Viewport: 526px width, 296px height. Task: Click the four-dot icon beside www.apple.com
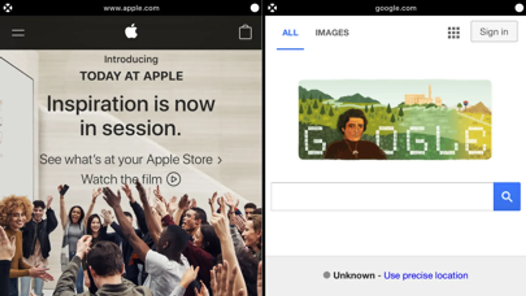click(x=8, y=8)
